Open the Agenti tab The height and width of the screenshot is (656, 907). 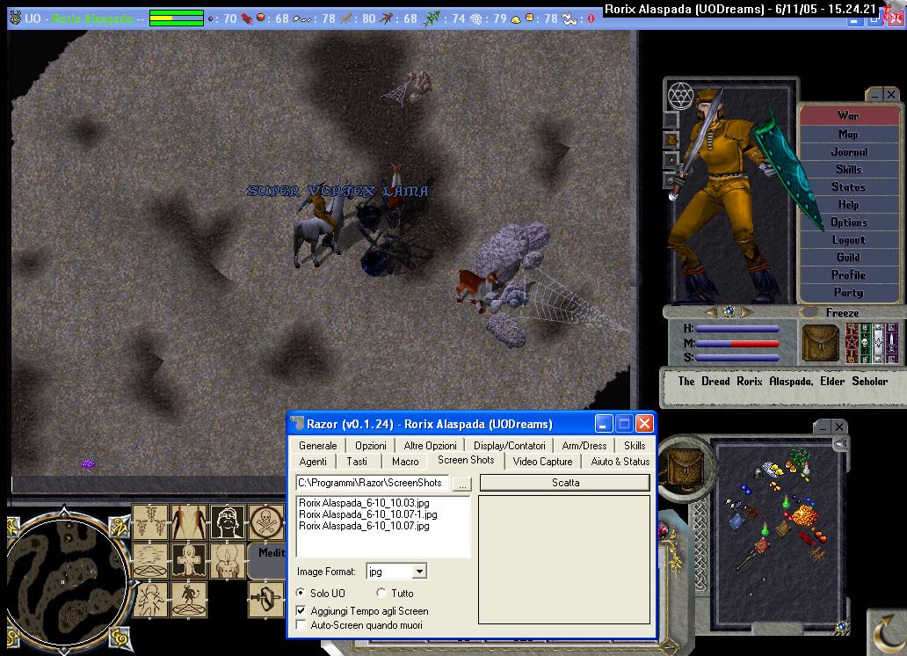pyautogui.click(x=313, y=462)
